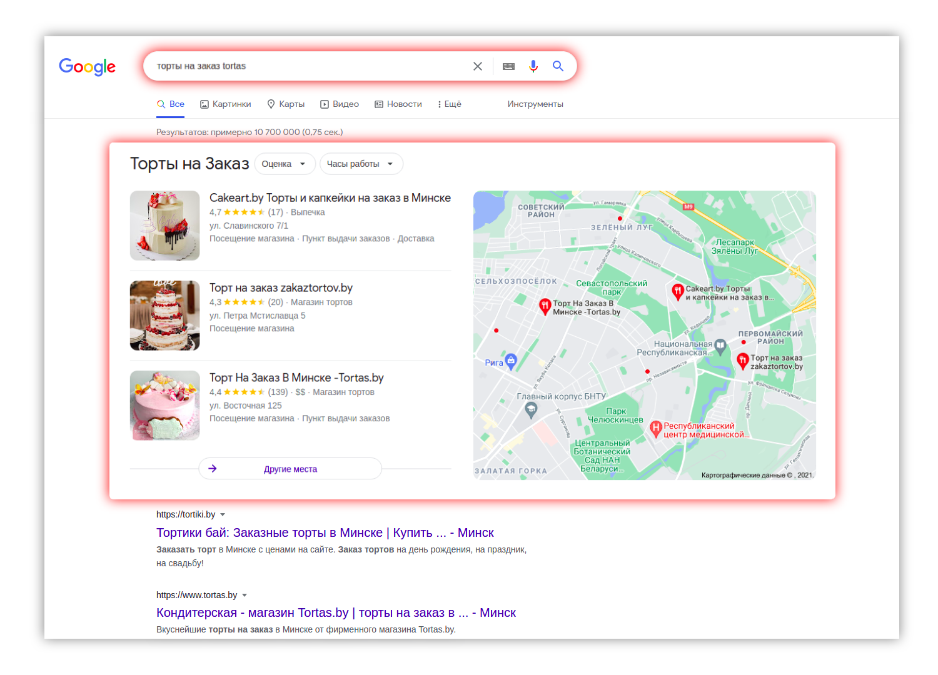The image size is (938, 675).
Task: Click the Национальная Республиканская map marker
Action: point(720,346)
